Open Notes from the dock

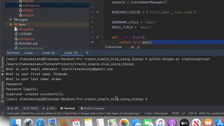point(88,122)
